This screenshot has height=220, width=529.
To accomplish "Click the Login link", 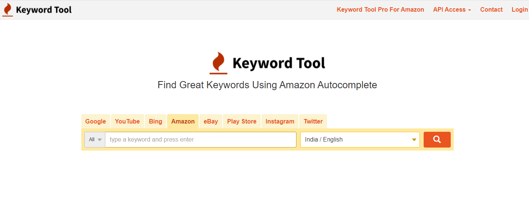I will coord(520,10).
